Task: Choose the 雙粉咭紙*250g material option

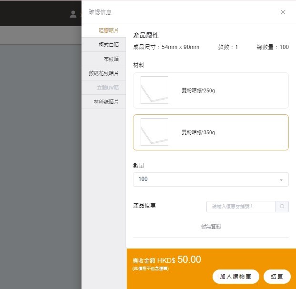Action: [211, 90]
